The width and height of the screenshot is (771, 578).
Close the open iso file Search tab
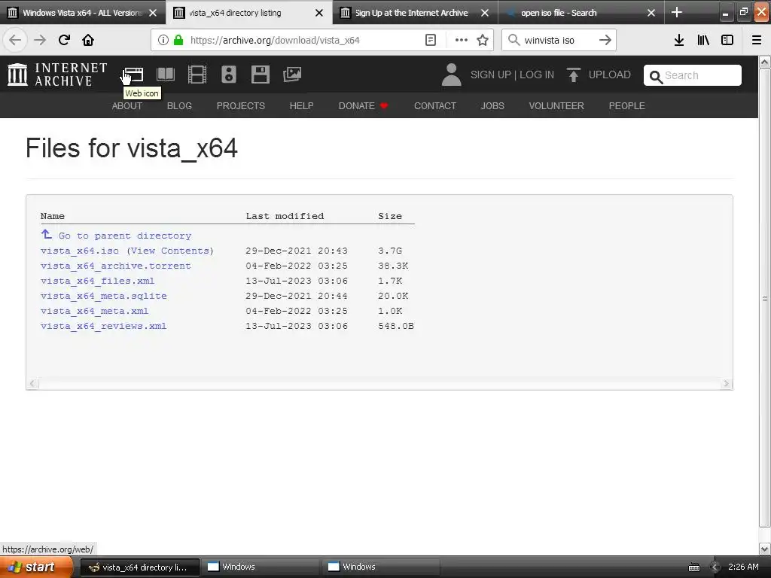click(x=651, y=13)
